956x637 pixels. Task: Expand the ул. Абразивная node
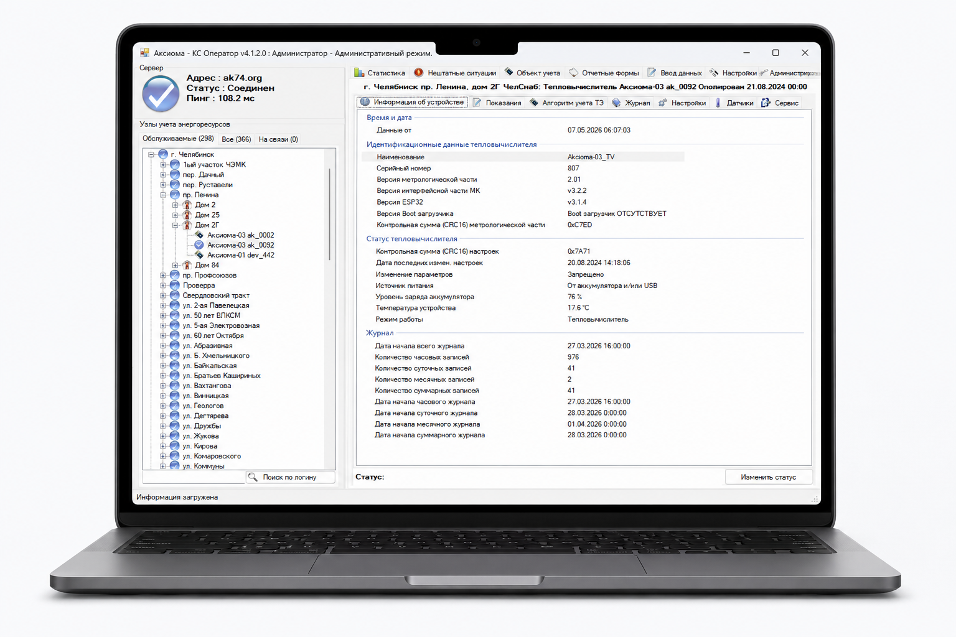click(x=163, y=346)
